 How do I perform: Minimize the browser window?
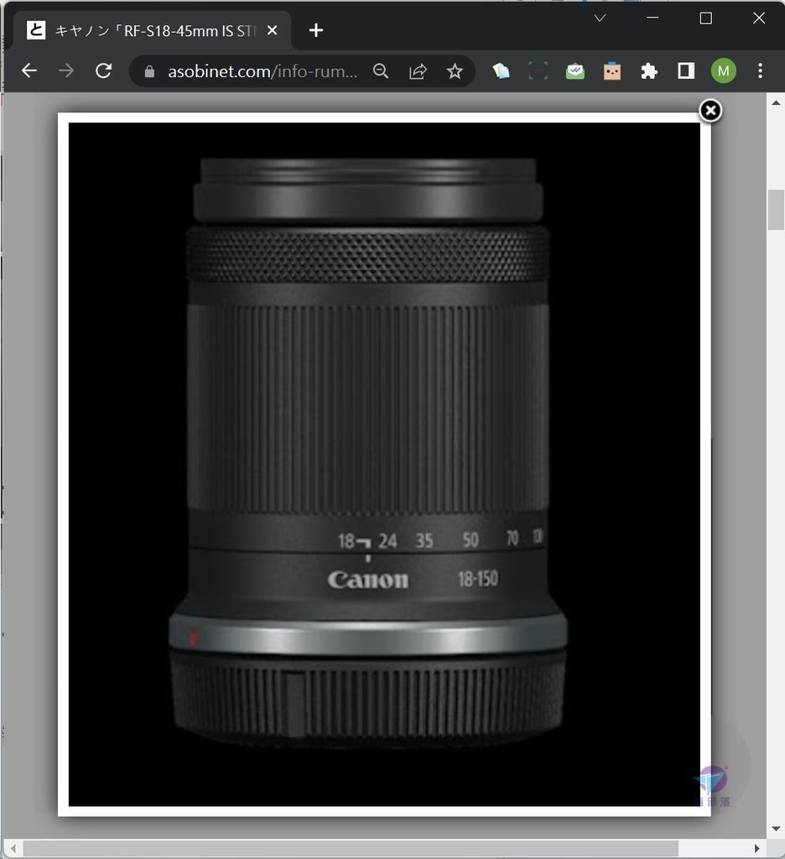652,18
